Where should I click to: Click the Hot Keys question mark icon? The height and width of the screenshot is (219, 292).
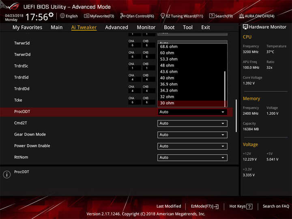tap(249, 206)
